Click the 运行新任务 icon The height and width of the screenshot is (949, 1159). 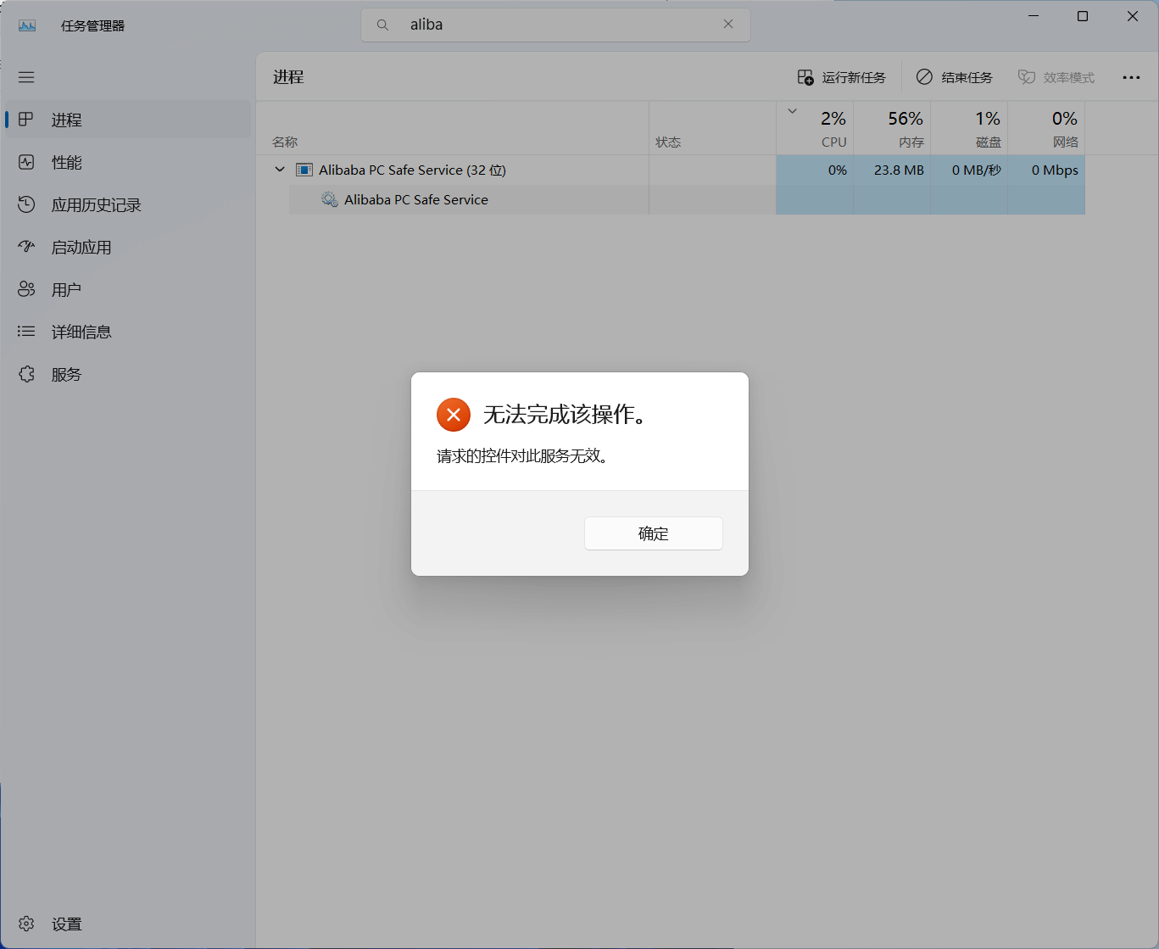click(805, 77)
